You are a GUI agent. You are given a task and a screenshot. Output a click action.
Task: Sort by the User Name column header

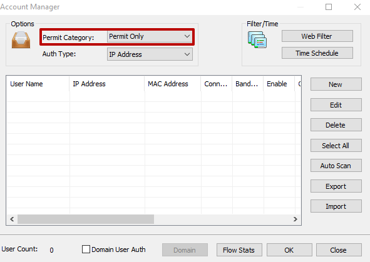click(x=38, y=84)
